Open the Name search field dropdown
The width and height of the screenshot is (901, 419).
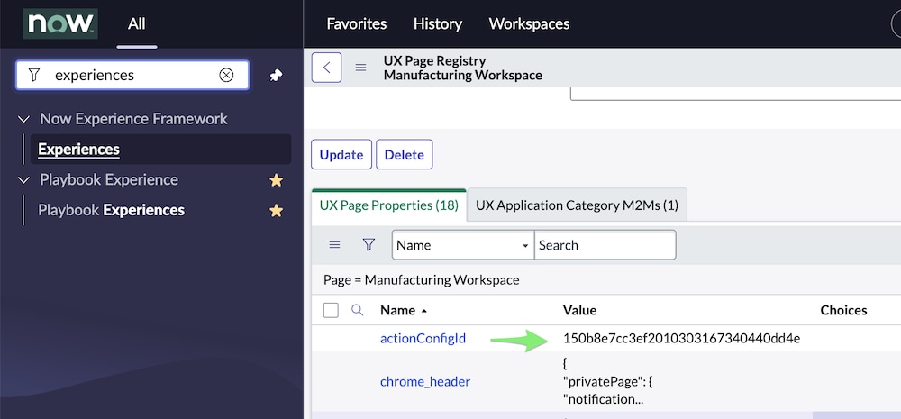463,245
